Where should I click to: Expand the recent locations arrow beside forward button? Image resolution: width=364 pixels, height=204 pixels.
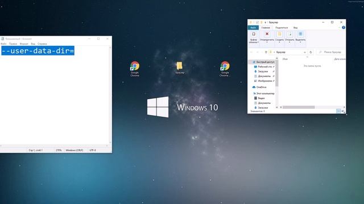pos(262,53)
